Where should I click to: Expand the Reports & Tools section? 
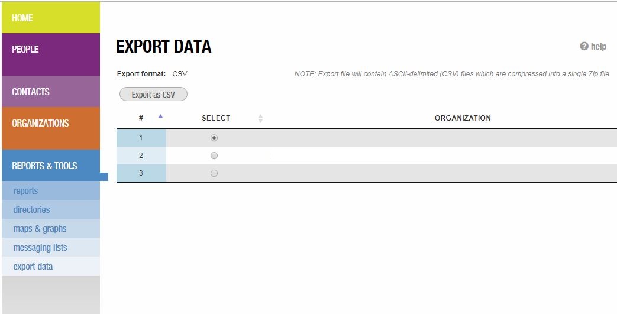point(51,165)
